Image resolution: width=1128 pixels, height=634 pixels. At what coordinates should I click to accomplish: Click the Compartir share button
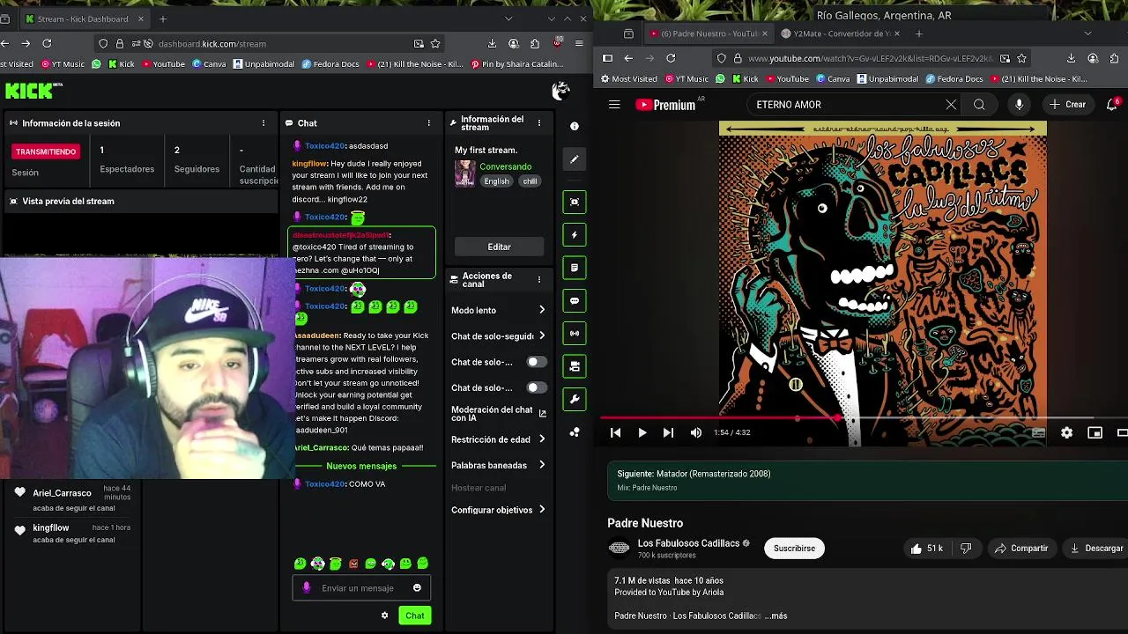pos(1021,549)
